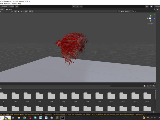Toggle the Project hidden packages eye icon
160x120 pixels.
[154, 86]
